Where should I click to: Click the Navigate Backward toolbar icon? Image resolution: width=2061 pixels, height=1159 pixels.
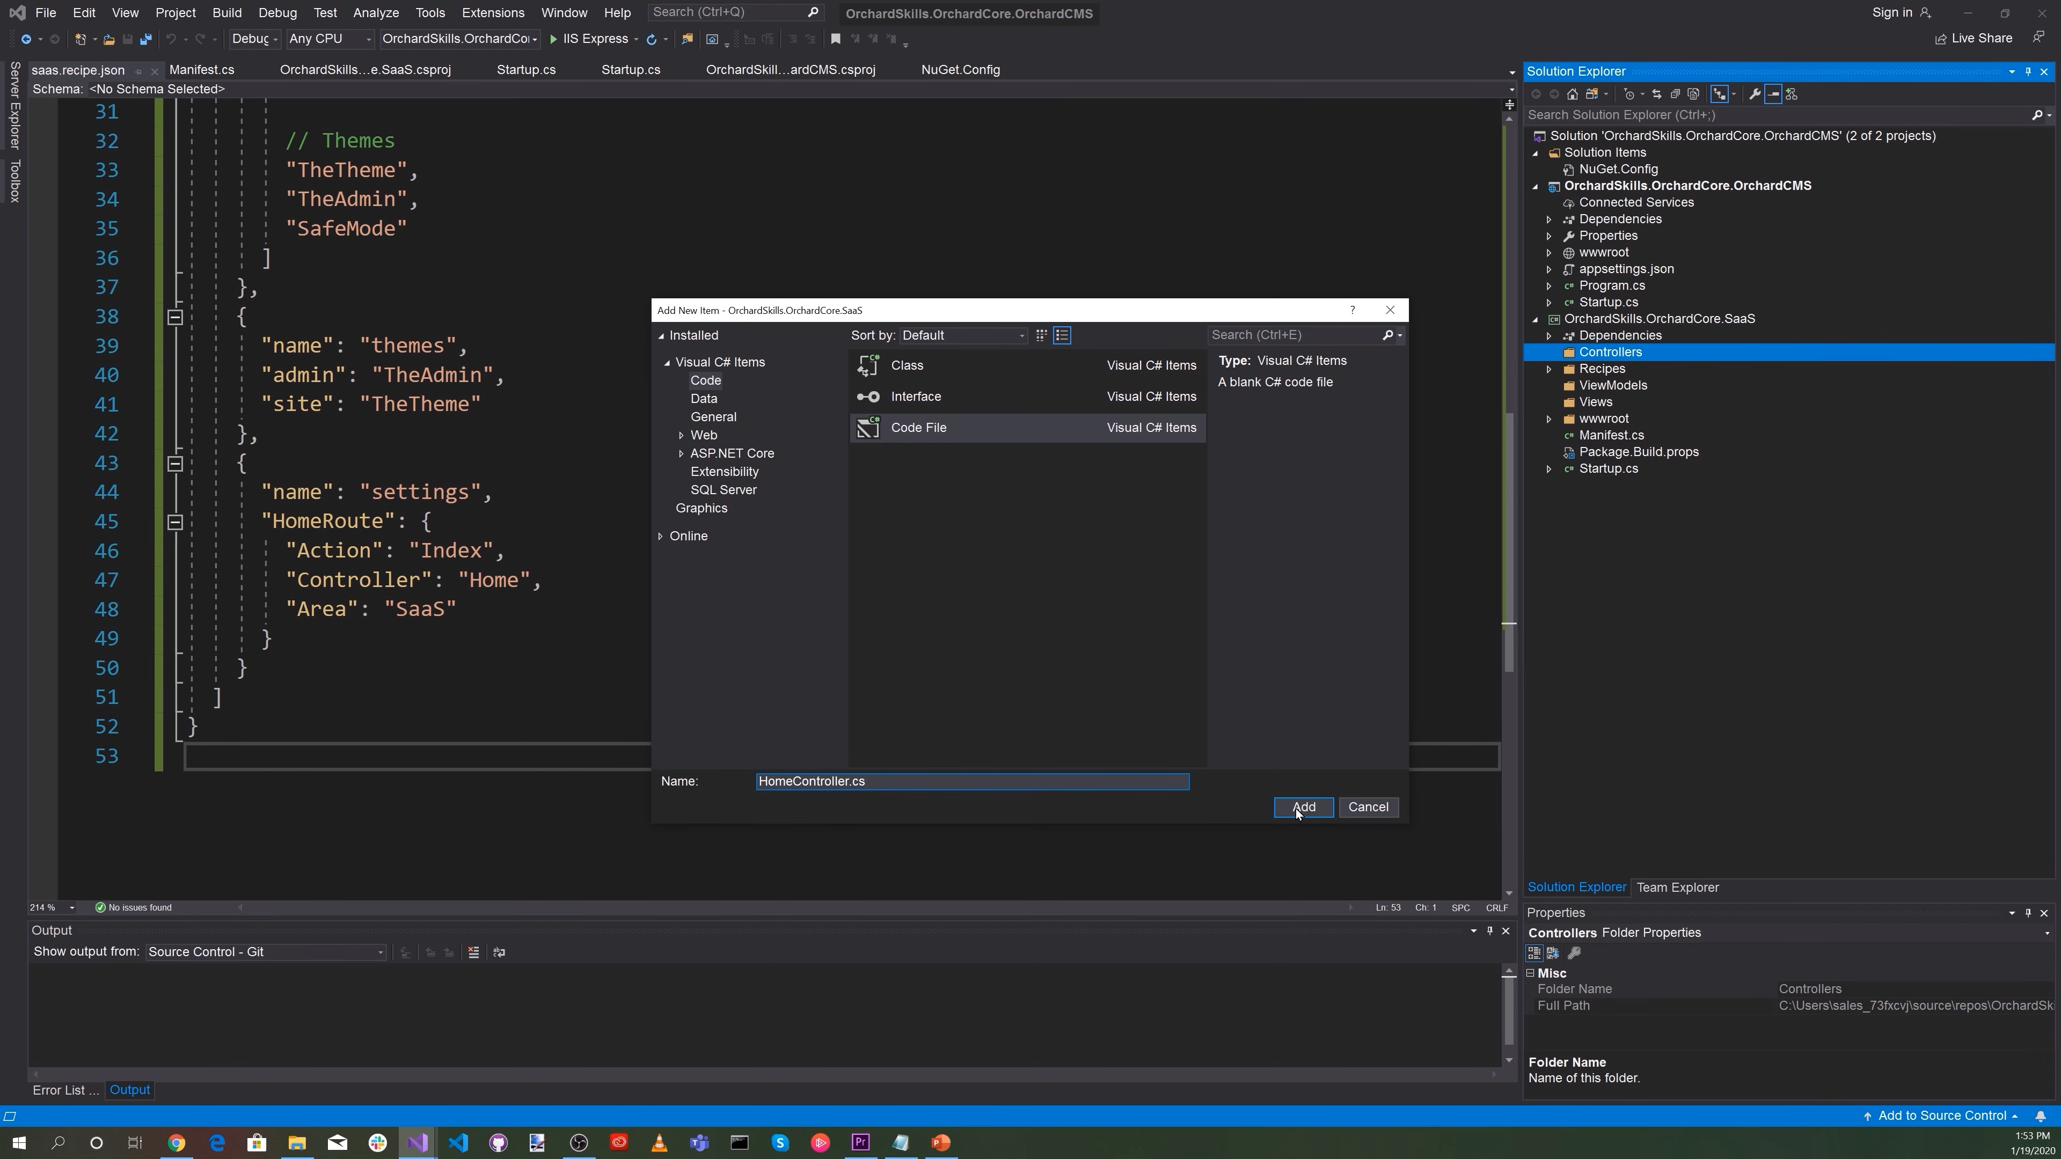[x=26, y=39]
